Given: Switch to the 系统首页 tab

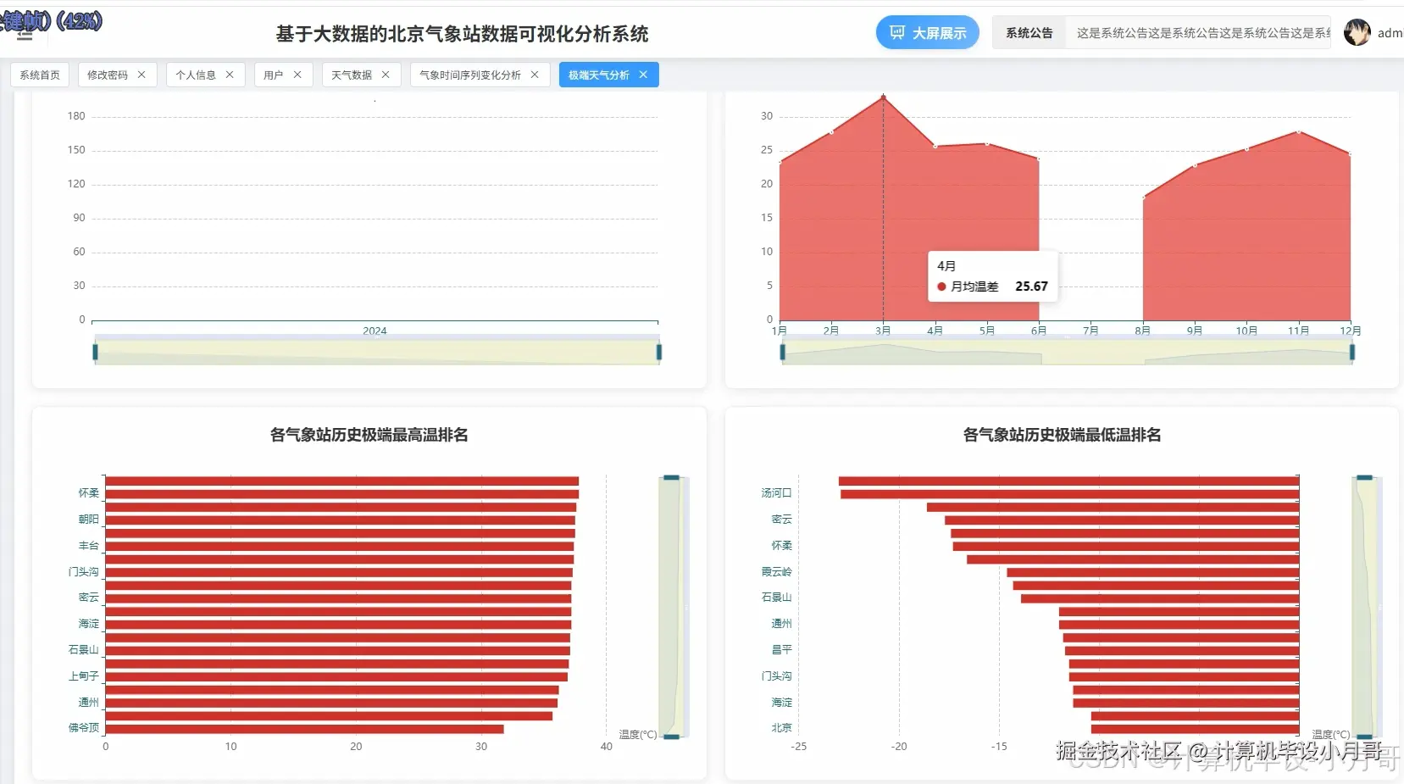Looking at the screenshot, I should (x=38, y=75).
